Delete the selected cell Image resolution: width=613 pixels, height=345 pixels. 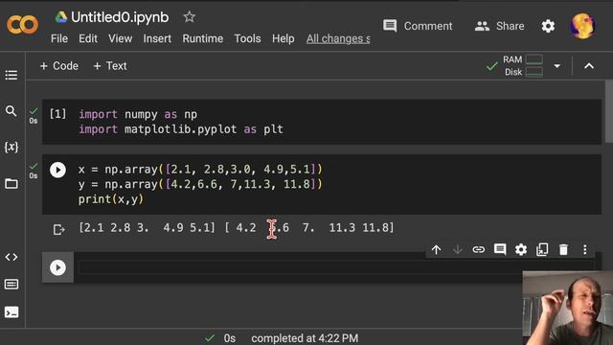[563, 249]
